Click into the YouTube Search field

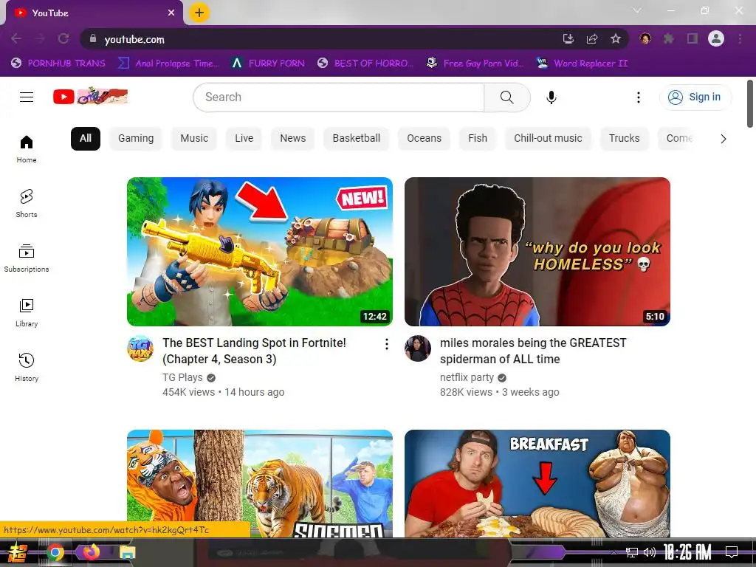point(339,97)
